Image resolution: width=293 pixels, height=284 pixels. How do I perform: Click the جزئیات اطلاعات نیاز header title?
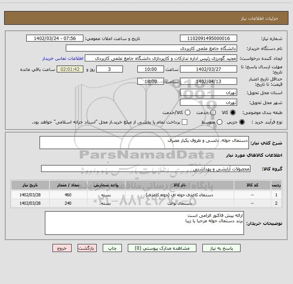point(260,18)
